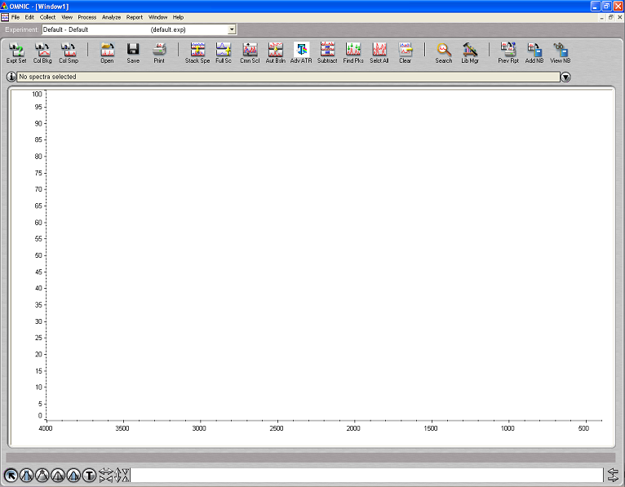Click the Print toolbar icon

click(x=159, y=52)
